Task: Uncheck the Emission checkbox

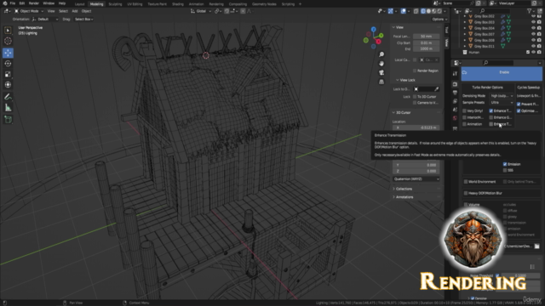Action: pos(505,164)
